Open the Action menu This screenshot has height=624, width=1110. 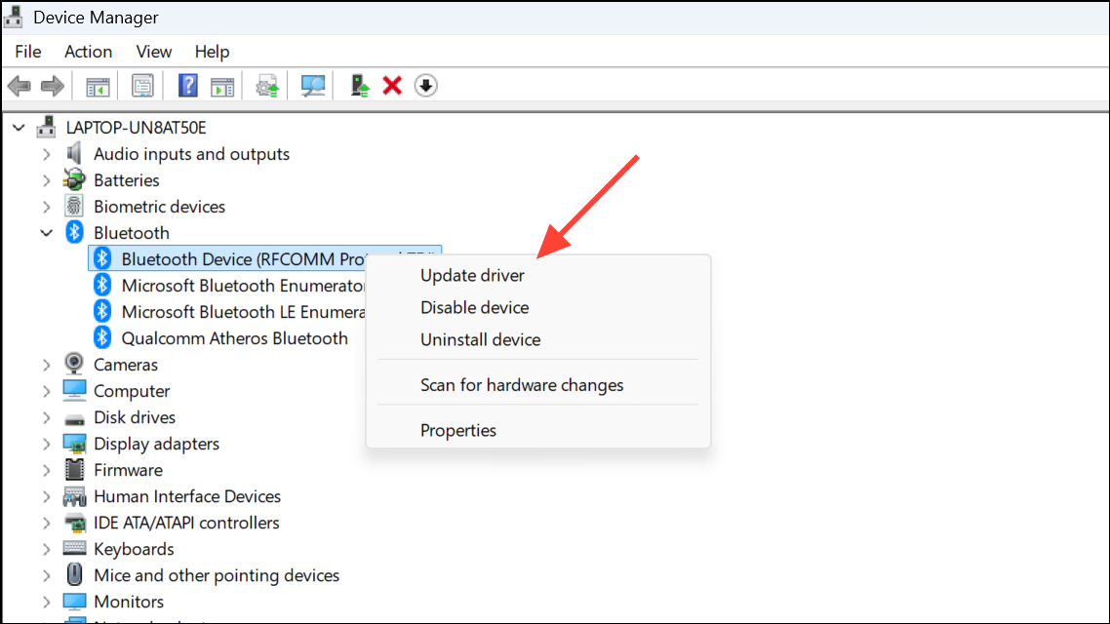(89, 52)
